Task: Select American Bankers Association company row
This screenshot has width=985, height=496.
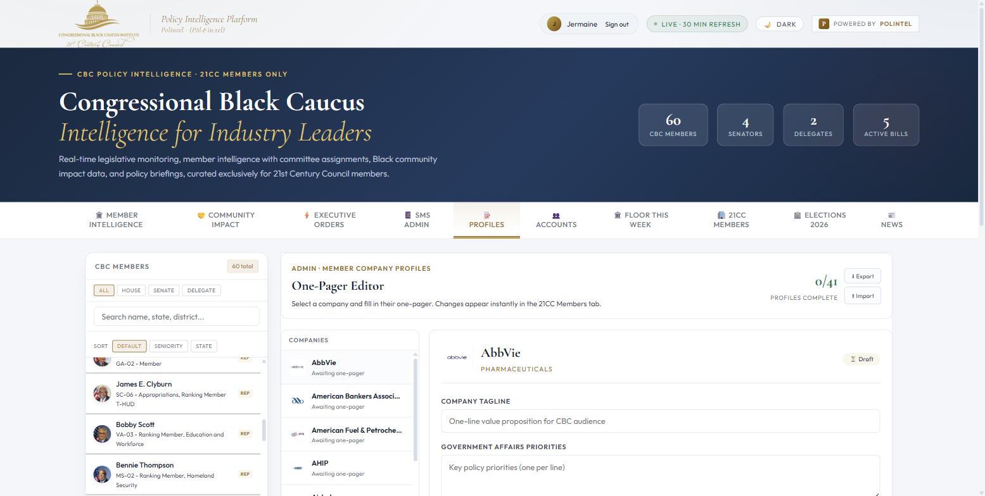Action: pos(347,401)
